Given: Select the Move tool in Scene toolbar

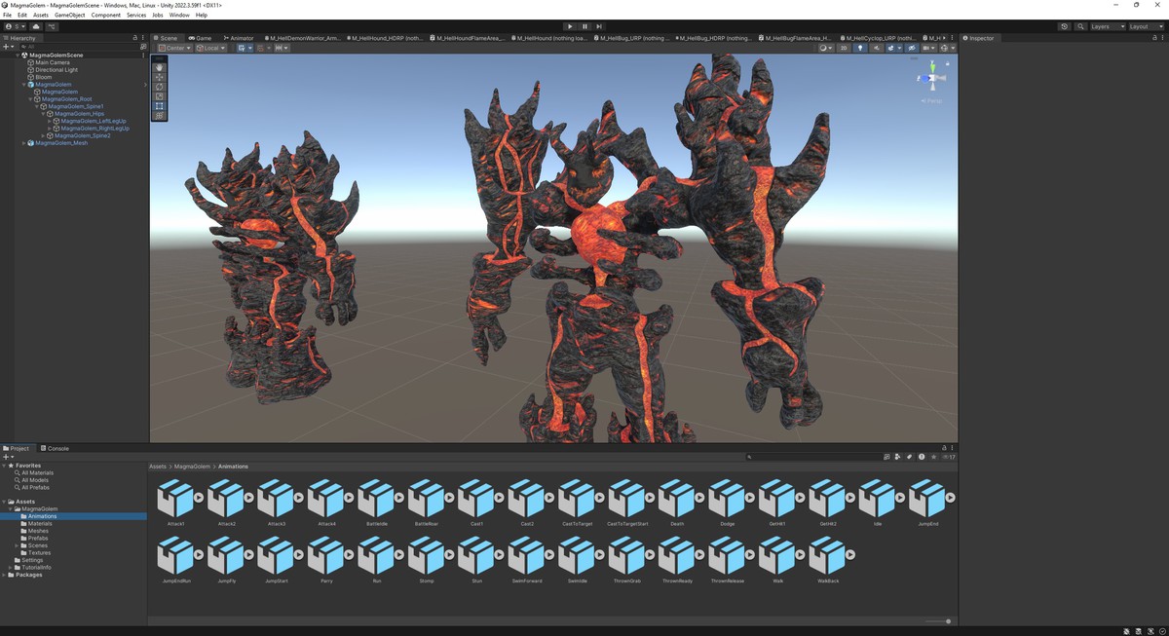Looking at the screenshot, I should (160, 77).
